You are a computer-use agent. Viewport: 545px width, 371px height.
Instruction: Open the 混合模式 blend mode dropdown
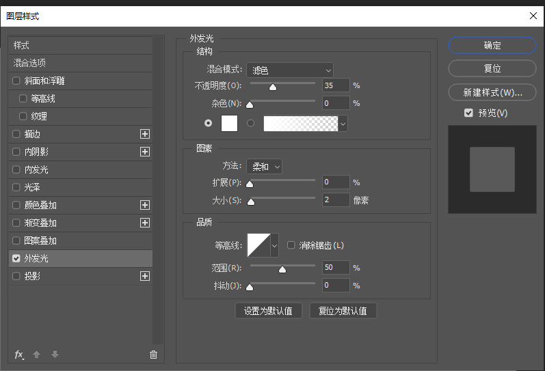pyautogui.click(x=290, y=70)
